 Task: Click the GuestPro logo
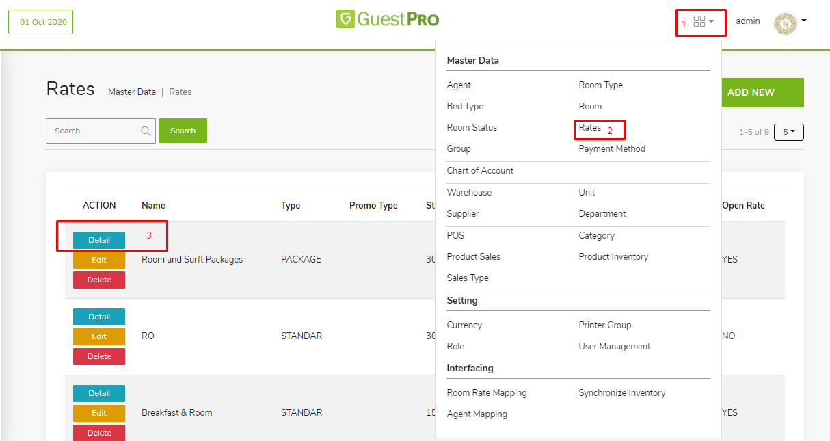388,19
